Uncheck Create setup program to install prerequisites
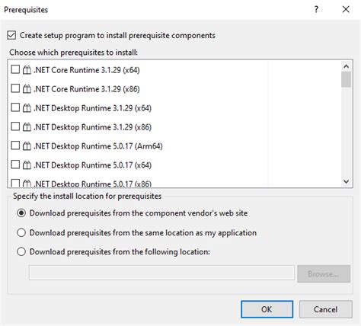This screenshot has height=326, width=361. point(11,35)
